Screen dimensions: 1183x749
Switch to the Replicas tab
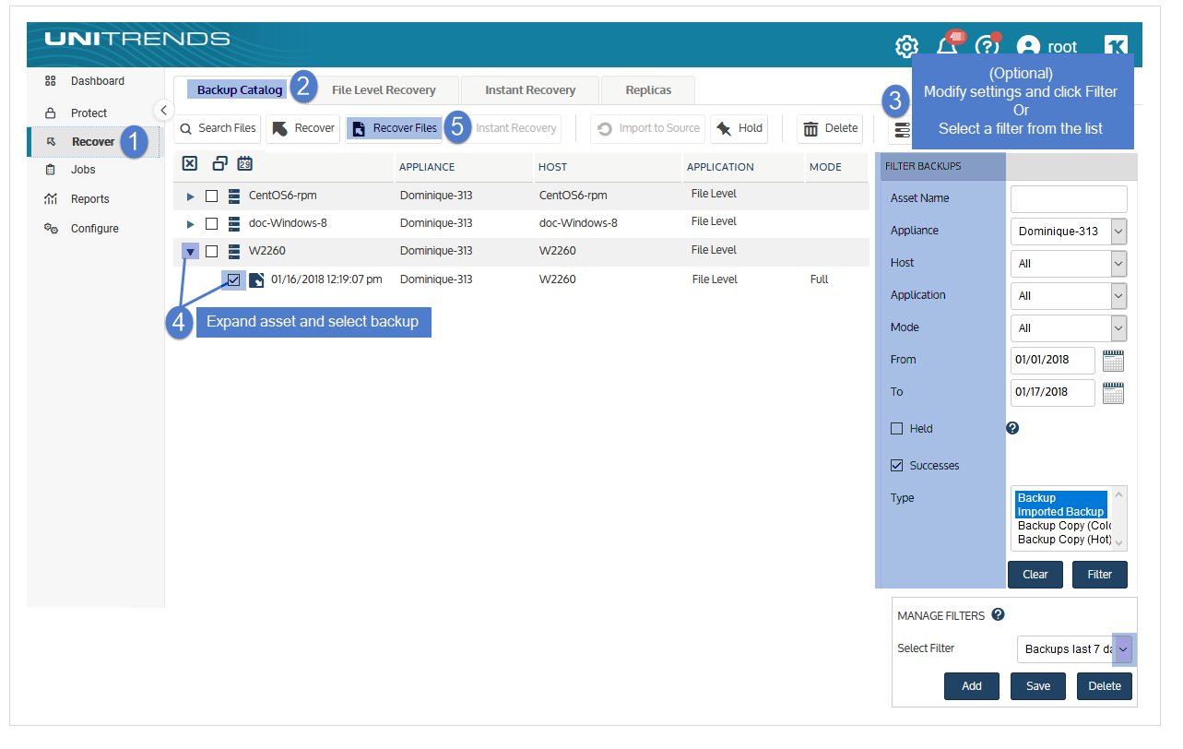648,90
